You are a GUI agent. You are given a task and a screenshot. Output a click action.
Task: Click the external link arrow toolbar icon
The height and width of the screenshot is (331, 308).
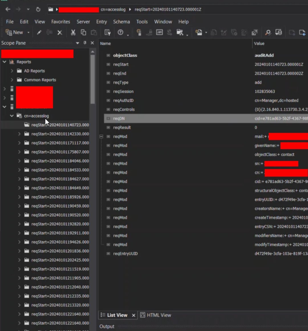(255, 32)
